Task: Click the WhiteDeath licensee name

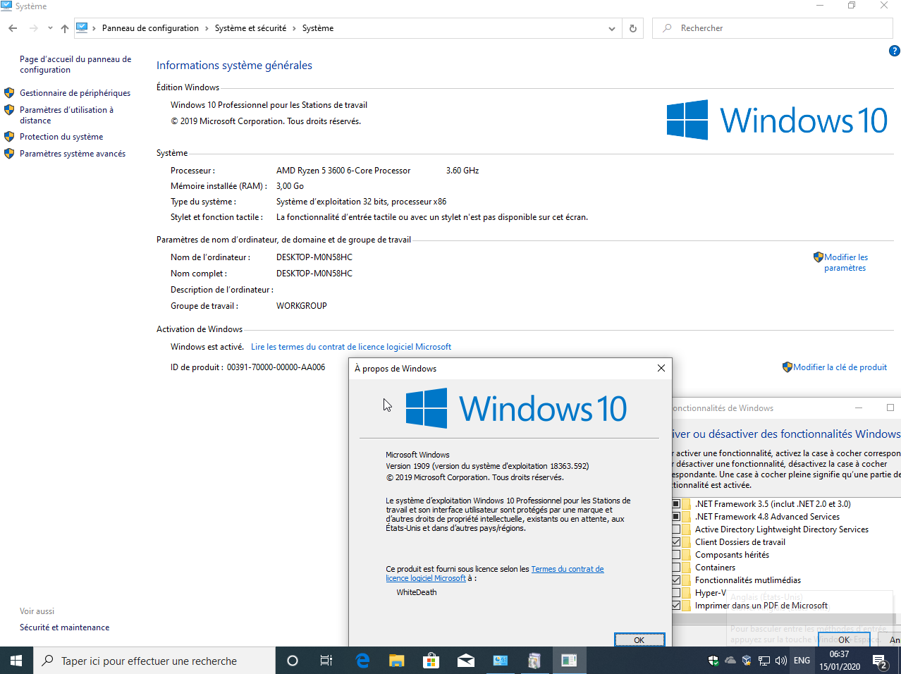Action: (417, 592)
